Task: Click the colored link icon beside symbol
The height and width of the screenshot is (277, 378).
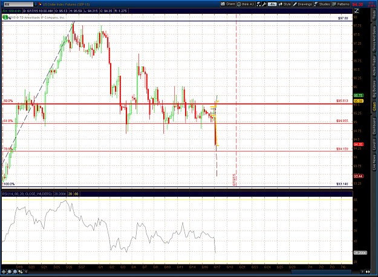Action: point(40,4)
